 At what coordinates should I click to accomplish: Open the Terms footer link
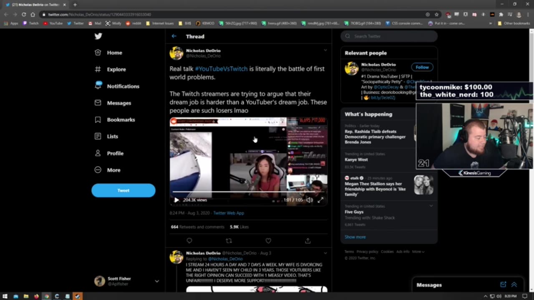[349, 252]
